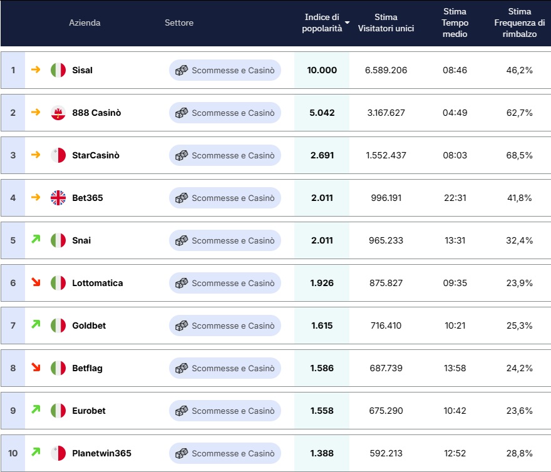This screenshot has width=551, height=472.
Task: Click the red declining arrow beside Betflag
Action: (34, 368)
